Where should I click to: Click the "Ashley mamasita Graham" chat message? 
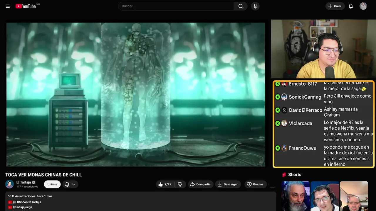341,112
